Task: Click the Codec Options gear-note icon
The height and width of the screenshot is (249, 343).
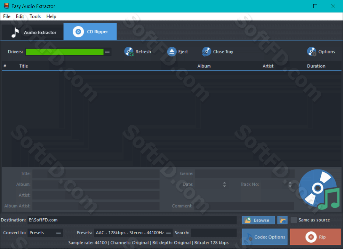Action: [x=249, y=237]
